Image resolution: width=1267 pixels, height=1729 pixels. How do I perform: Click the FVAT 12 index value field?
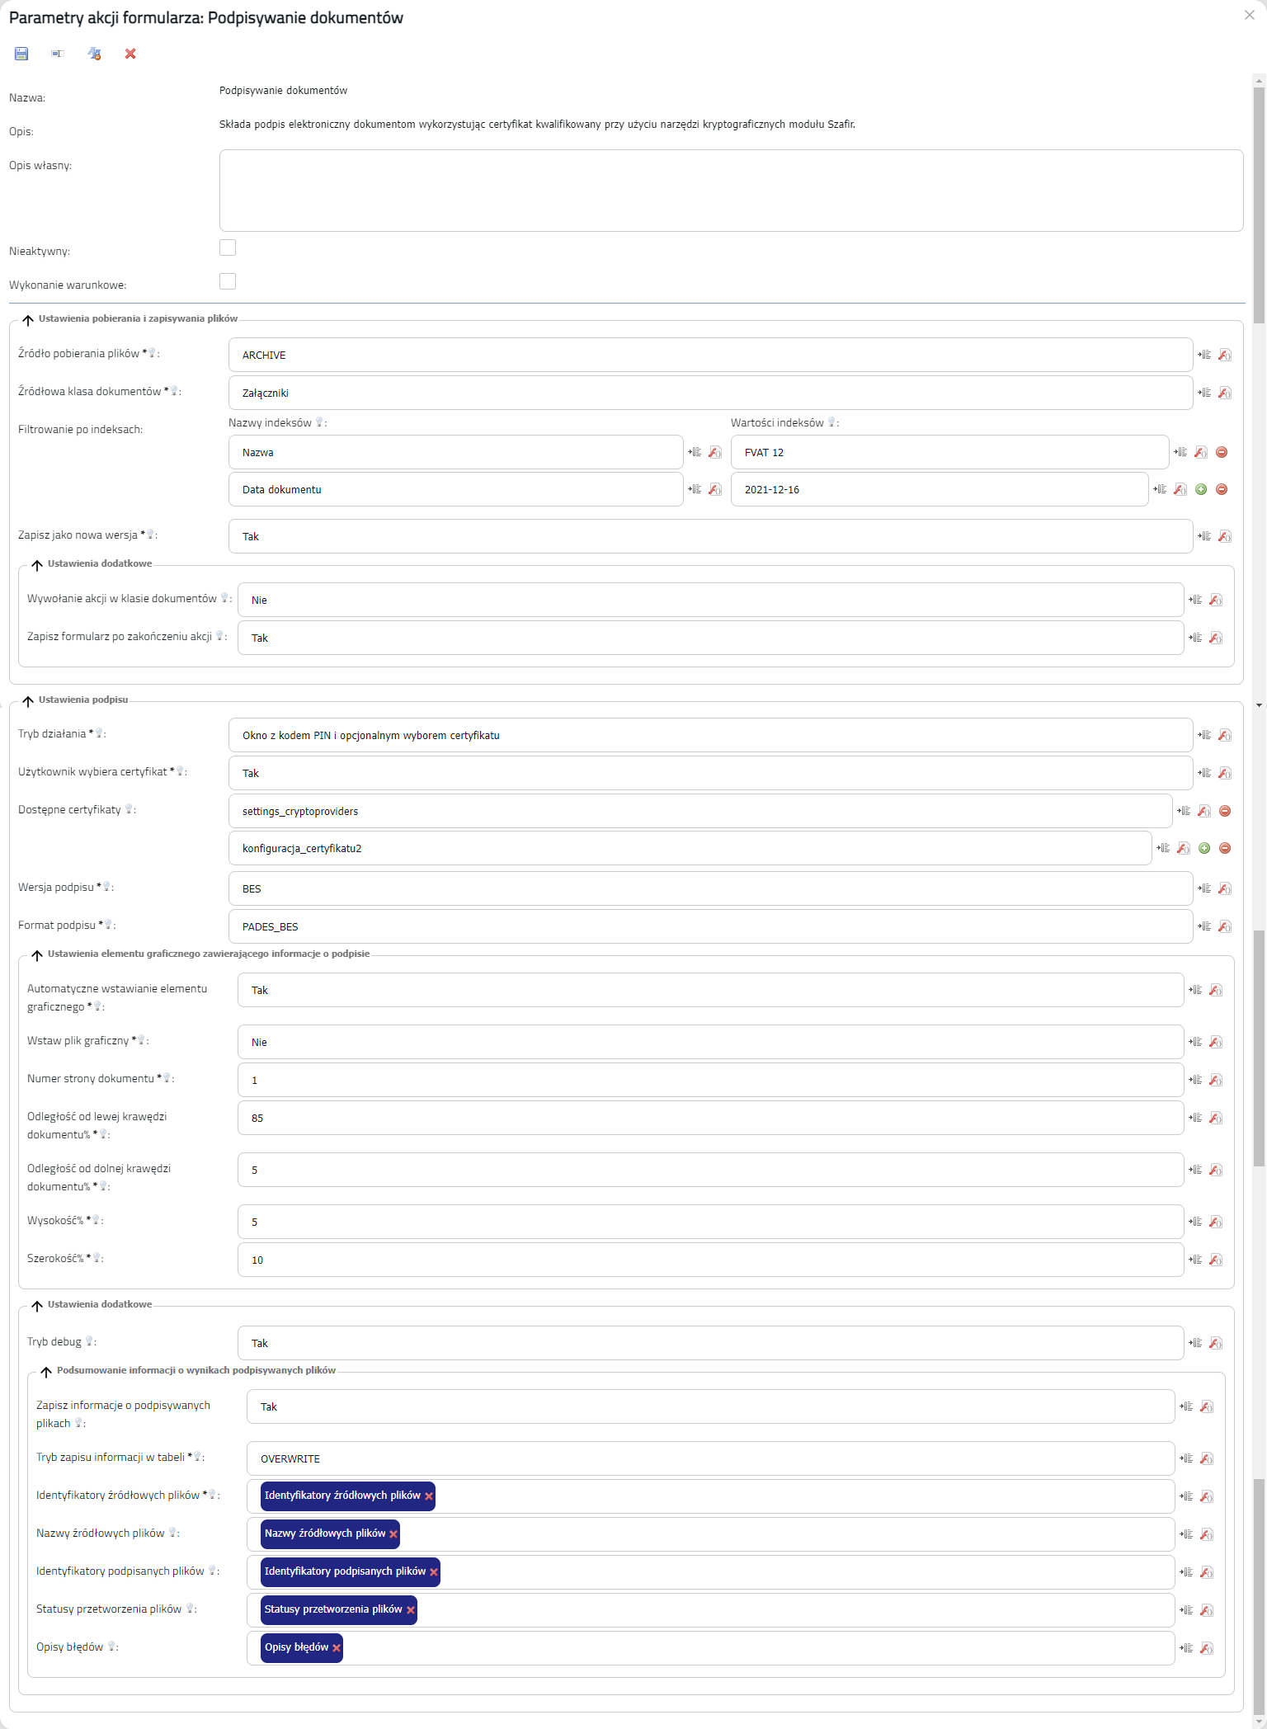click(x=949, y=452)
